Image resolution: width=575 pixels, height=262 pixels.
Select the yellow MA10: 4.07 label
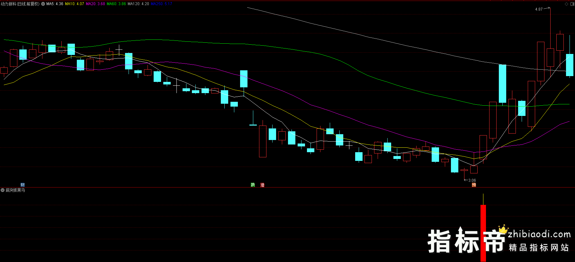(x=75, y=4)
